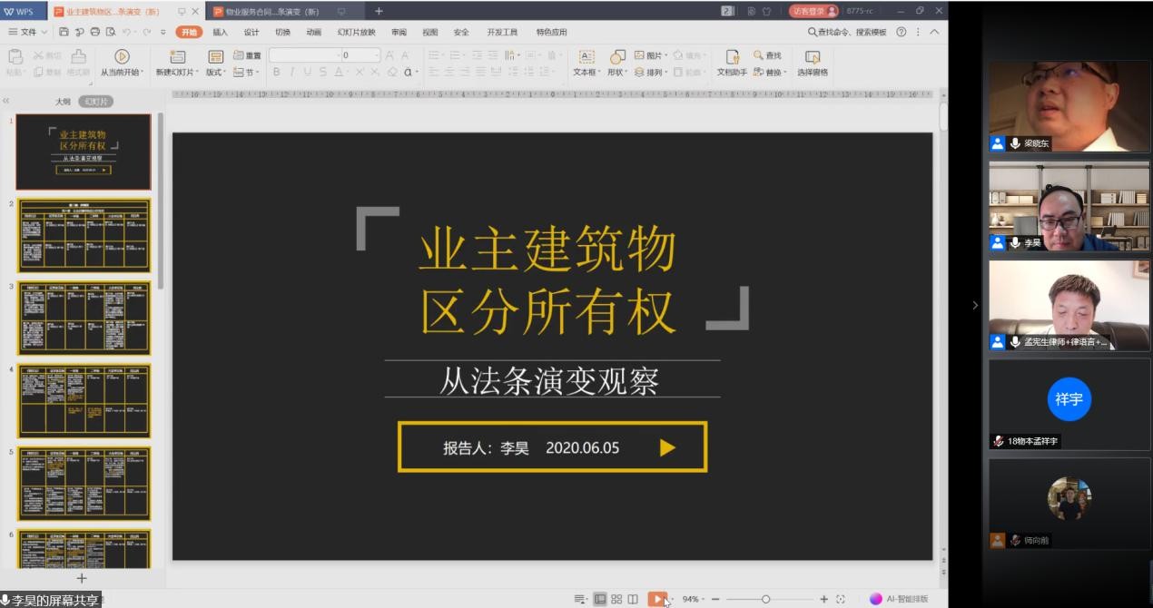Open the 插入 (Insert) ribbon tab
Viewport: 1153px width, 608px height.
coord(220,32)
